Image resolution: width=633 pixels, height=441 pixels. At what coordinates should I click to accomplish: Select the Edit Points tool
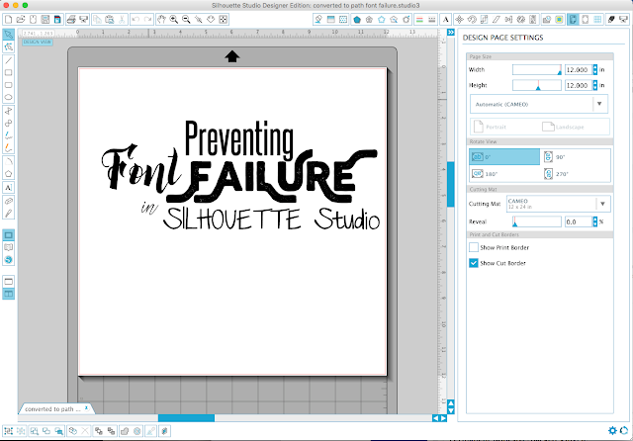pos(9,47)
